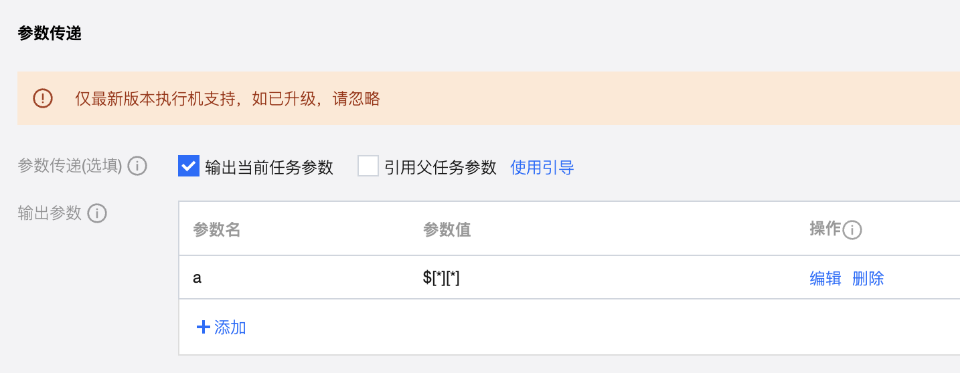
Task: Click the 操作 column header text
Action: [825, 229]
